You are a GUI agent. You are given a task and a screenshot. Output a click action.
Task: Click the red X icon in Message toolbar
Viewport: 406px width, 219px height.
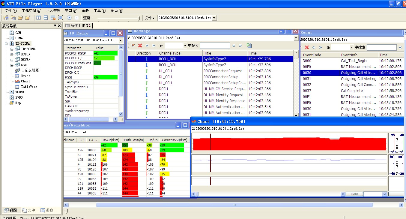click(x=140, y=46)
